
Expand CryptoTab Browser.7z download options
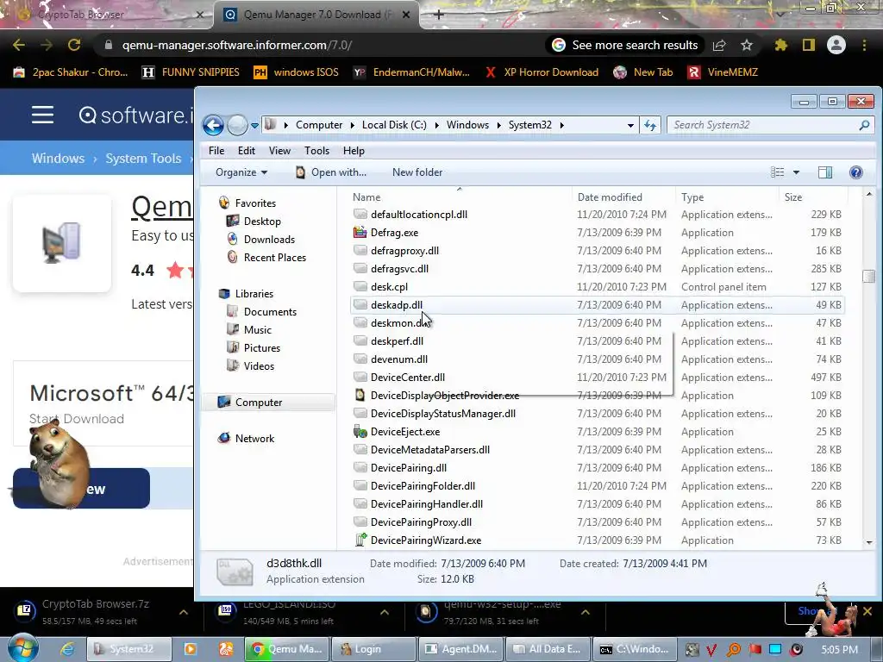click(184, 612)
